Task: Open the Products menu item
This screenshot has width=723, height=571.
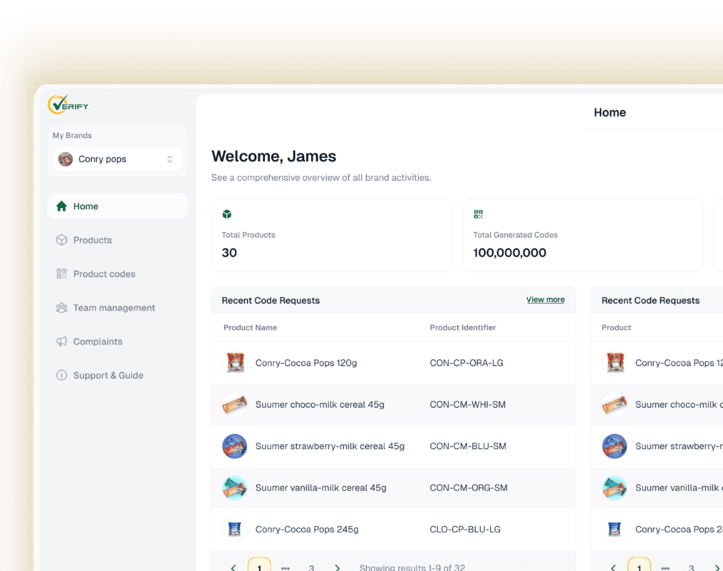Action: (92, 240)
